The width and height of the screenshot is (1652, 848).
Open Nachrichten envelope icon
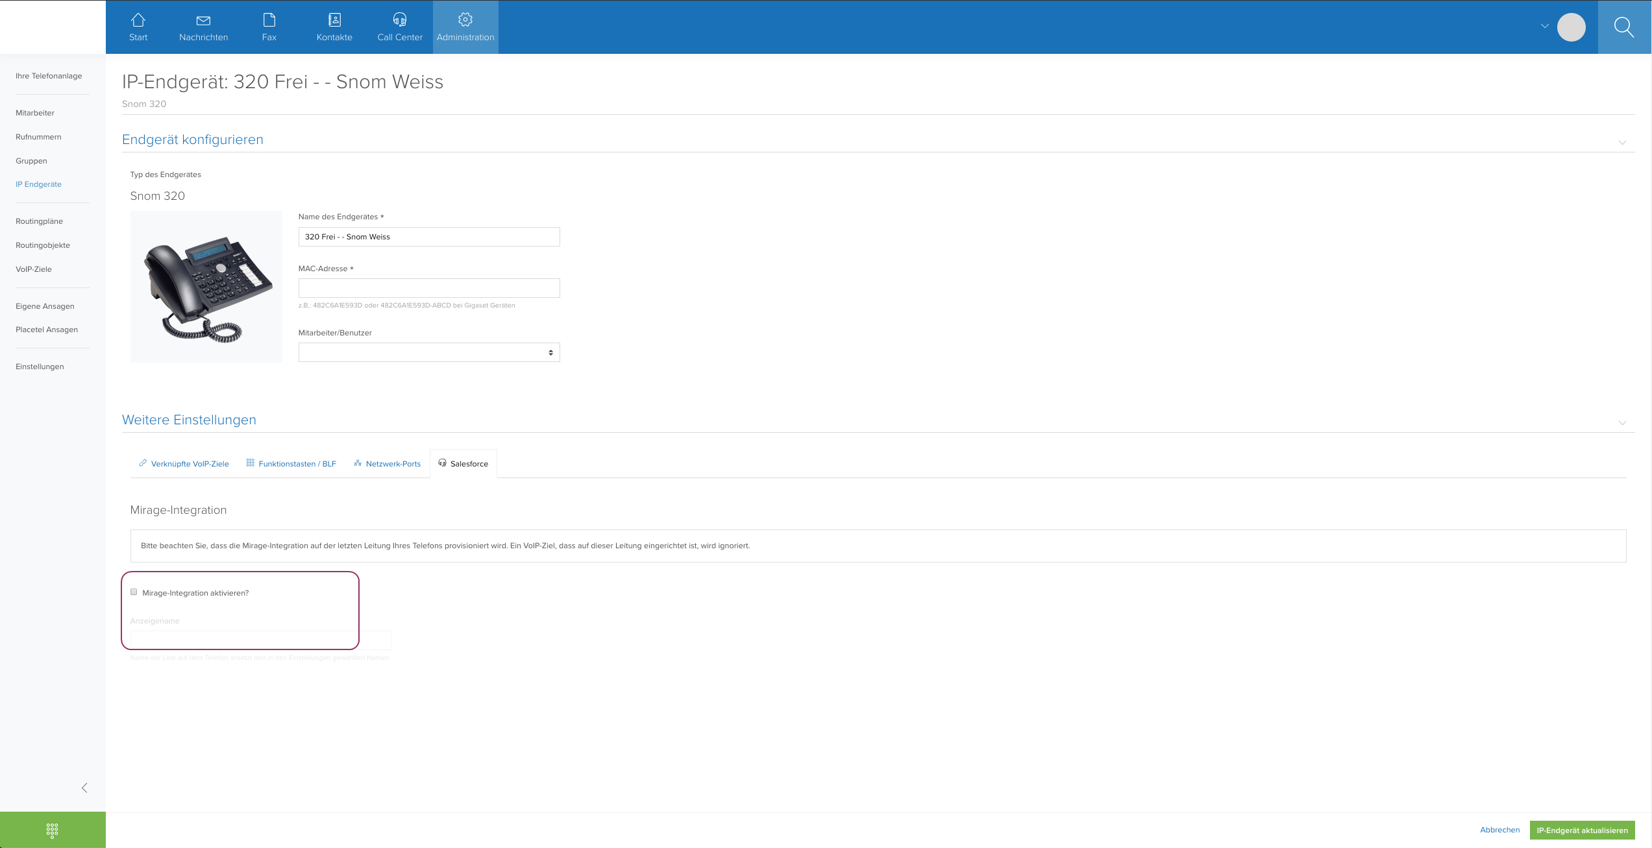203,20
